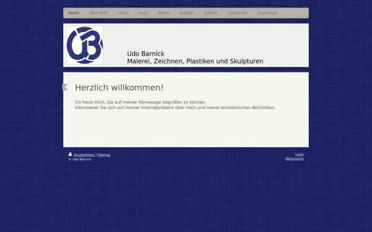Click the line starting 'Informieren Sie sich'
This screenshot has height=232, width=372.
[x=175, y=108]
